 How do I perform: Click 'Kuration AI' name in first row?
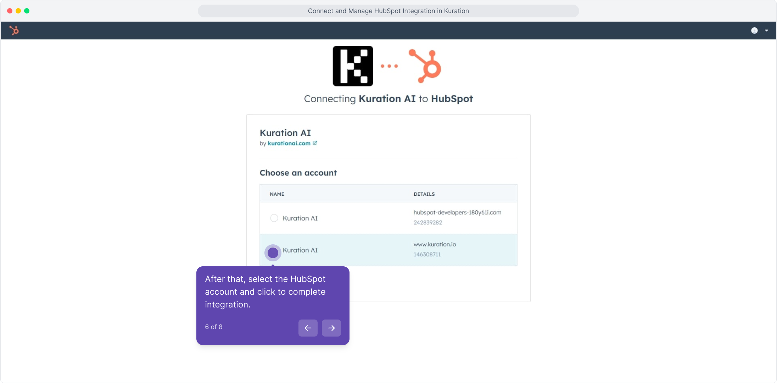tap(300, 218)
